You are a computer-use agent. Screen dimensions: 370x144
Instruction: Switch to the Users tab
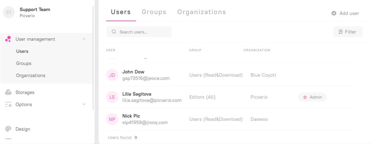pos(121,12)
